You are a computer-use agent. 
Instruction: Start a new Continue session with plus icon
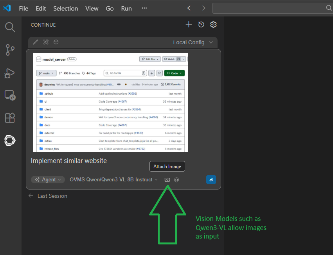pyautogui.click(x=189, y=25)
